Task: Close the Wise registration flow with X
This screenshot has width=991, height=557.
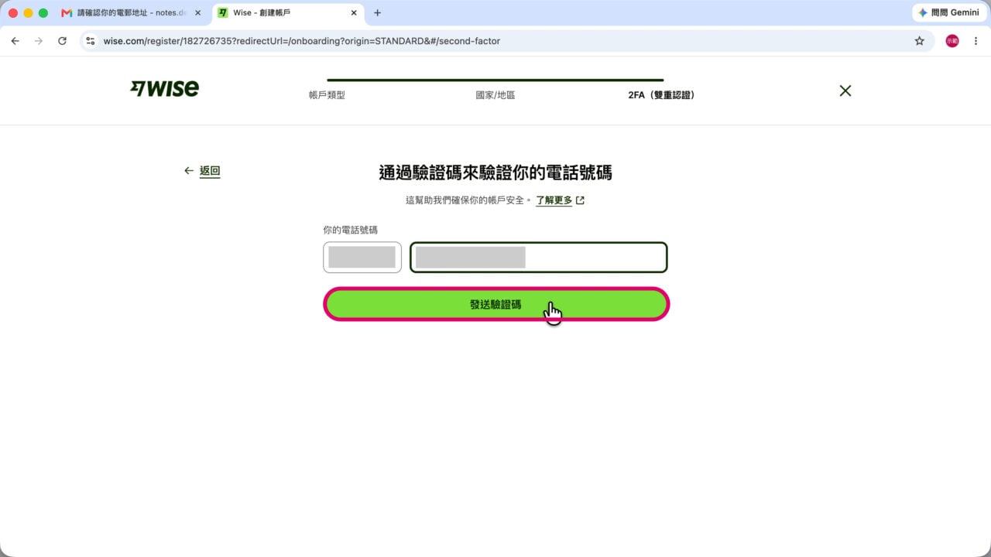Action: pyautogui.click(x=845, y=91)
